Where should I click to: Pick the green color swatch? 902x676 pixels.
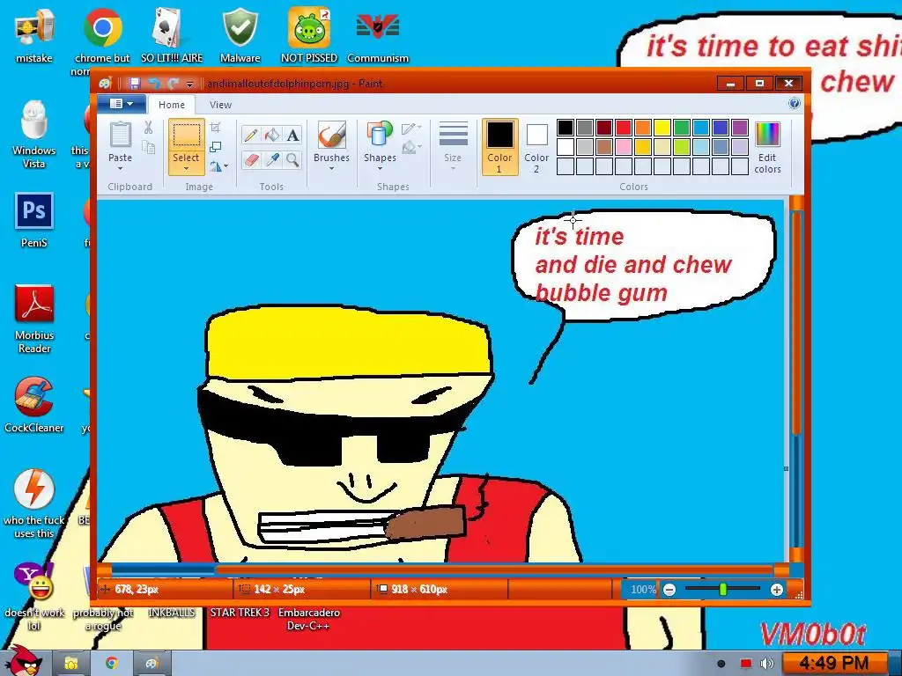click(x=681, y=127)
